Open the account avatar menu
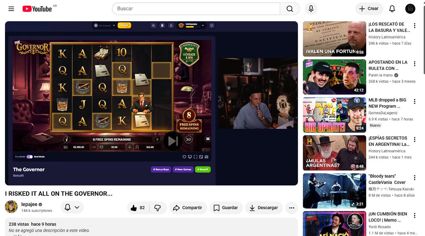The image size is (425, 236). coord(410,9)
